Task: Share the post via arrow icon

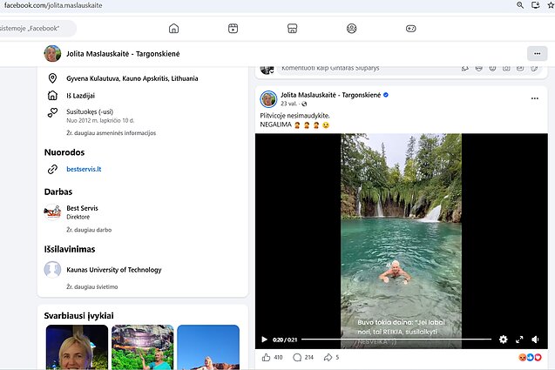Action: click(x=328, y=357)
